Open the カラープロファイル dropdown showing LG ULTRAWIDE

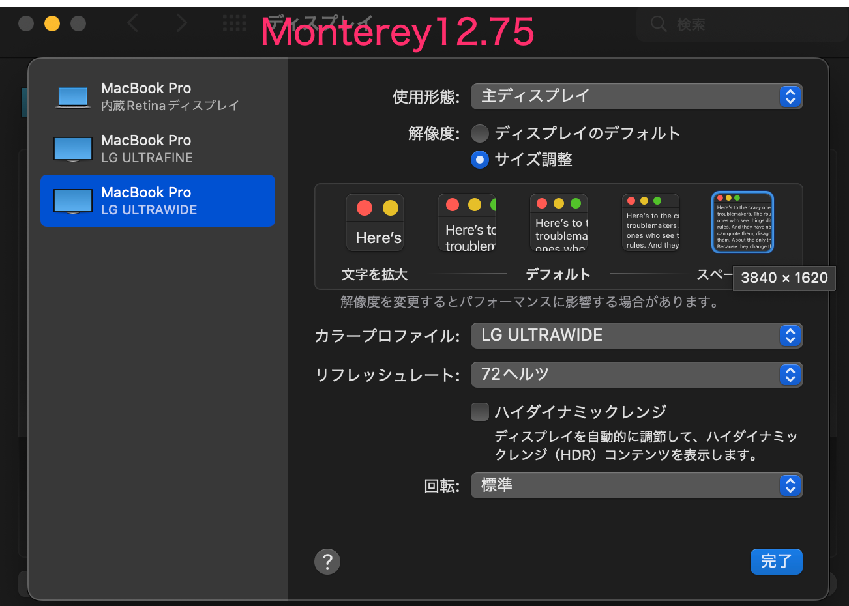point(636,336)
